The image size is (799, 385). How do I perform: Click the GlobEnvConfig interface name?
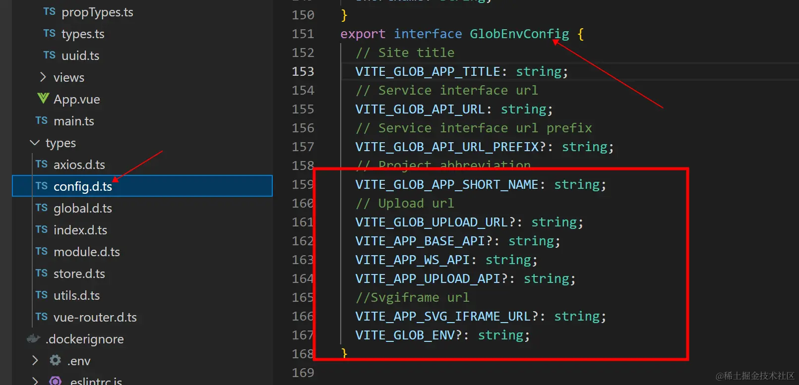pos(519,34)
